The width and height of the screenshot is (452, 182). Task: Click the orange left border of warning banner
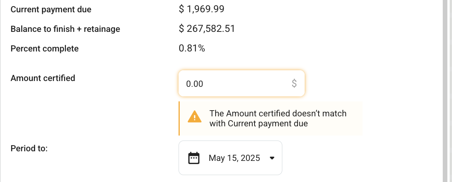[179, 118]
